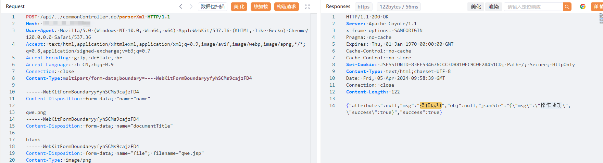Toggle render (渲染) view for the response
Viewport: 603px width, 163px height.
(x=493, y=7)
